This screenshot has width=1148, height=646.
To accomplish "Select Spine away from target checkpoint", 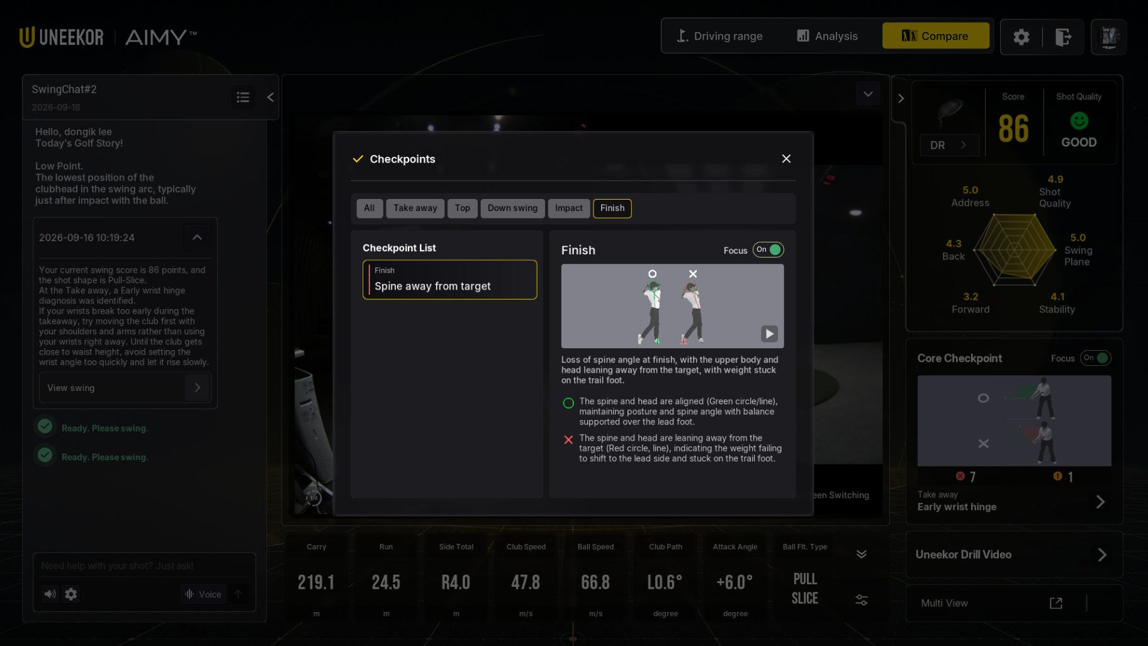I will click(x=450, y=280).
